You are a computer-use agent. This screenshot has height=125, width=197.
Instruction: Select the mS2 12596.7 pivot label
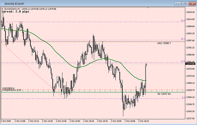pyautogui.click(x=164, y=43)
